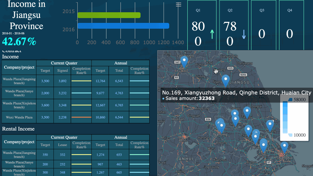Image resolution: width=313 pixels, height=176 pixels.
Task: Click the map pin near Suzhou
Action: (263, 147)
